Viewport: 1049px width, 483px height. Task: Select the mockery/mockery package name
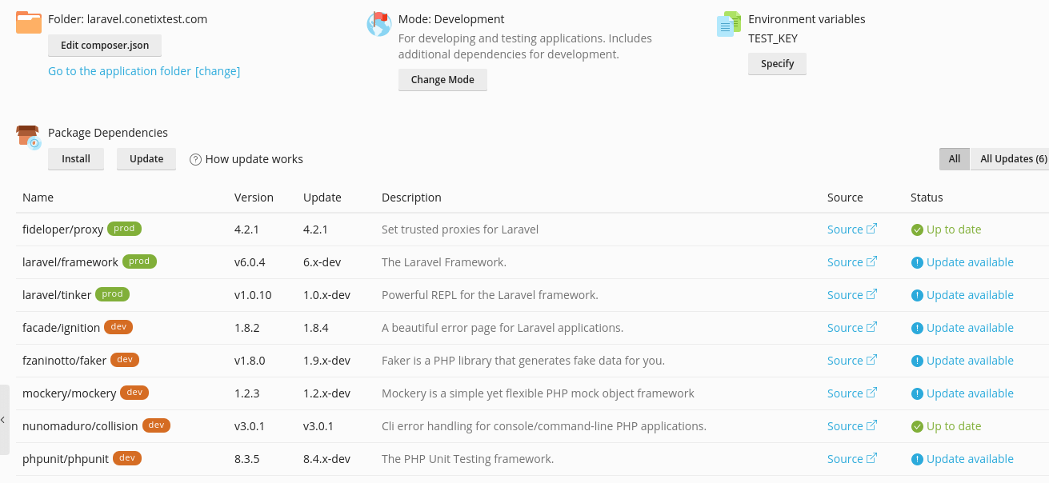click(x=70, y=393)
